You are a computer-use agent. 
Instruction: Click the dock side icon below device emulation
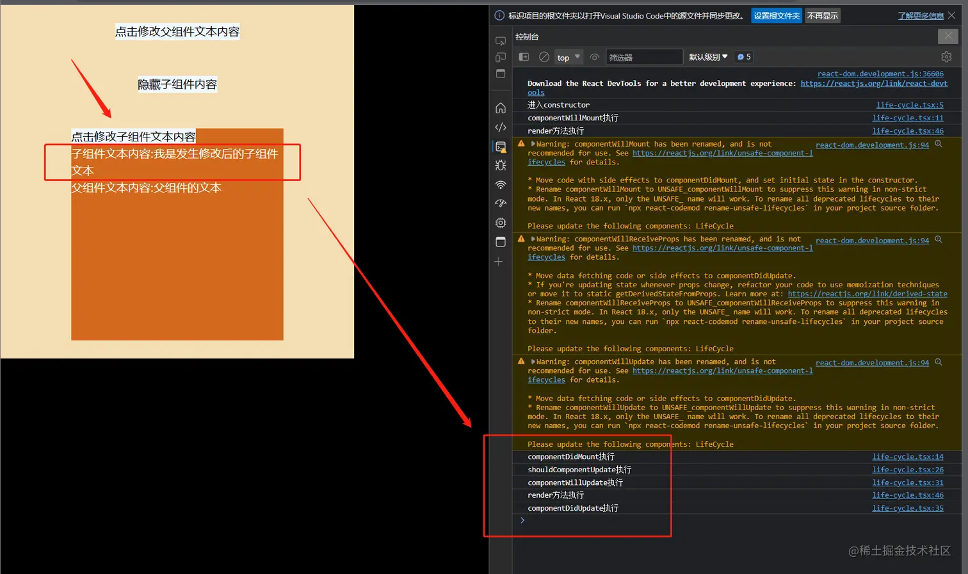coord(501,74)
